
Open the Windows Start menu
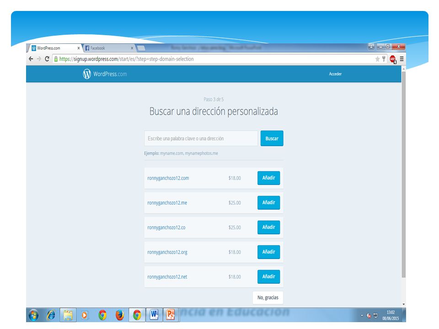(34, 315)
